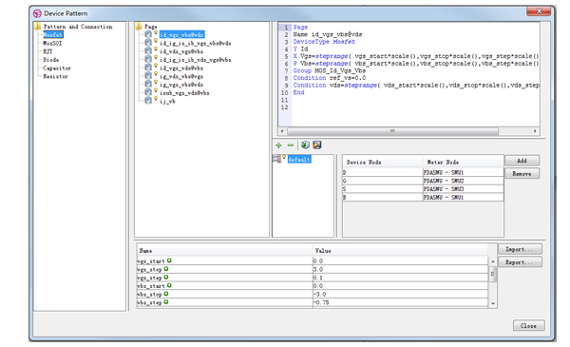Select Mosfet in the pattern tree
Screen dimensions: 570x347
tap(53, 34)
